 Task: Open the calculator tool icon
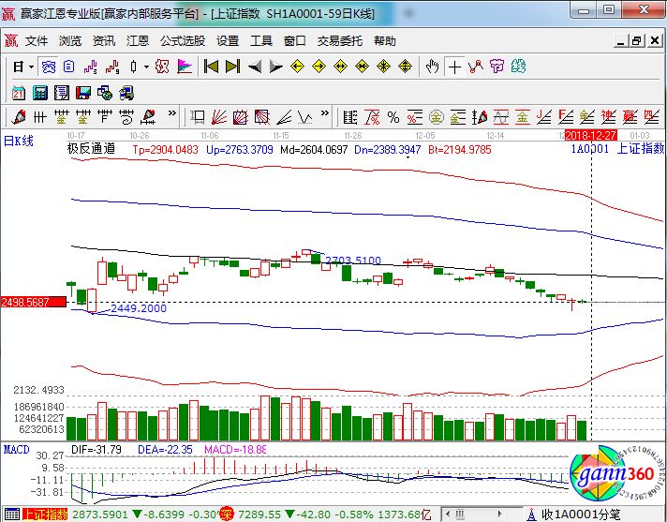[40, 93]
